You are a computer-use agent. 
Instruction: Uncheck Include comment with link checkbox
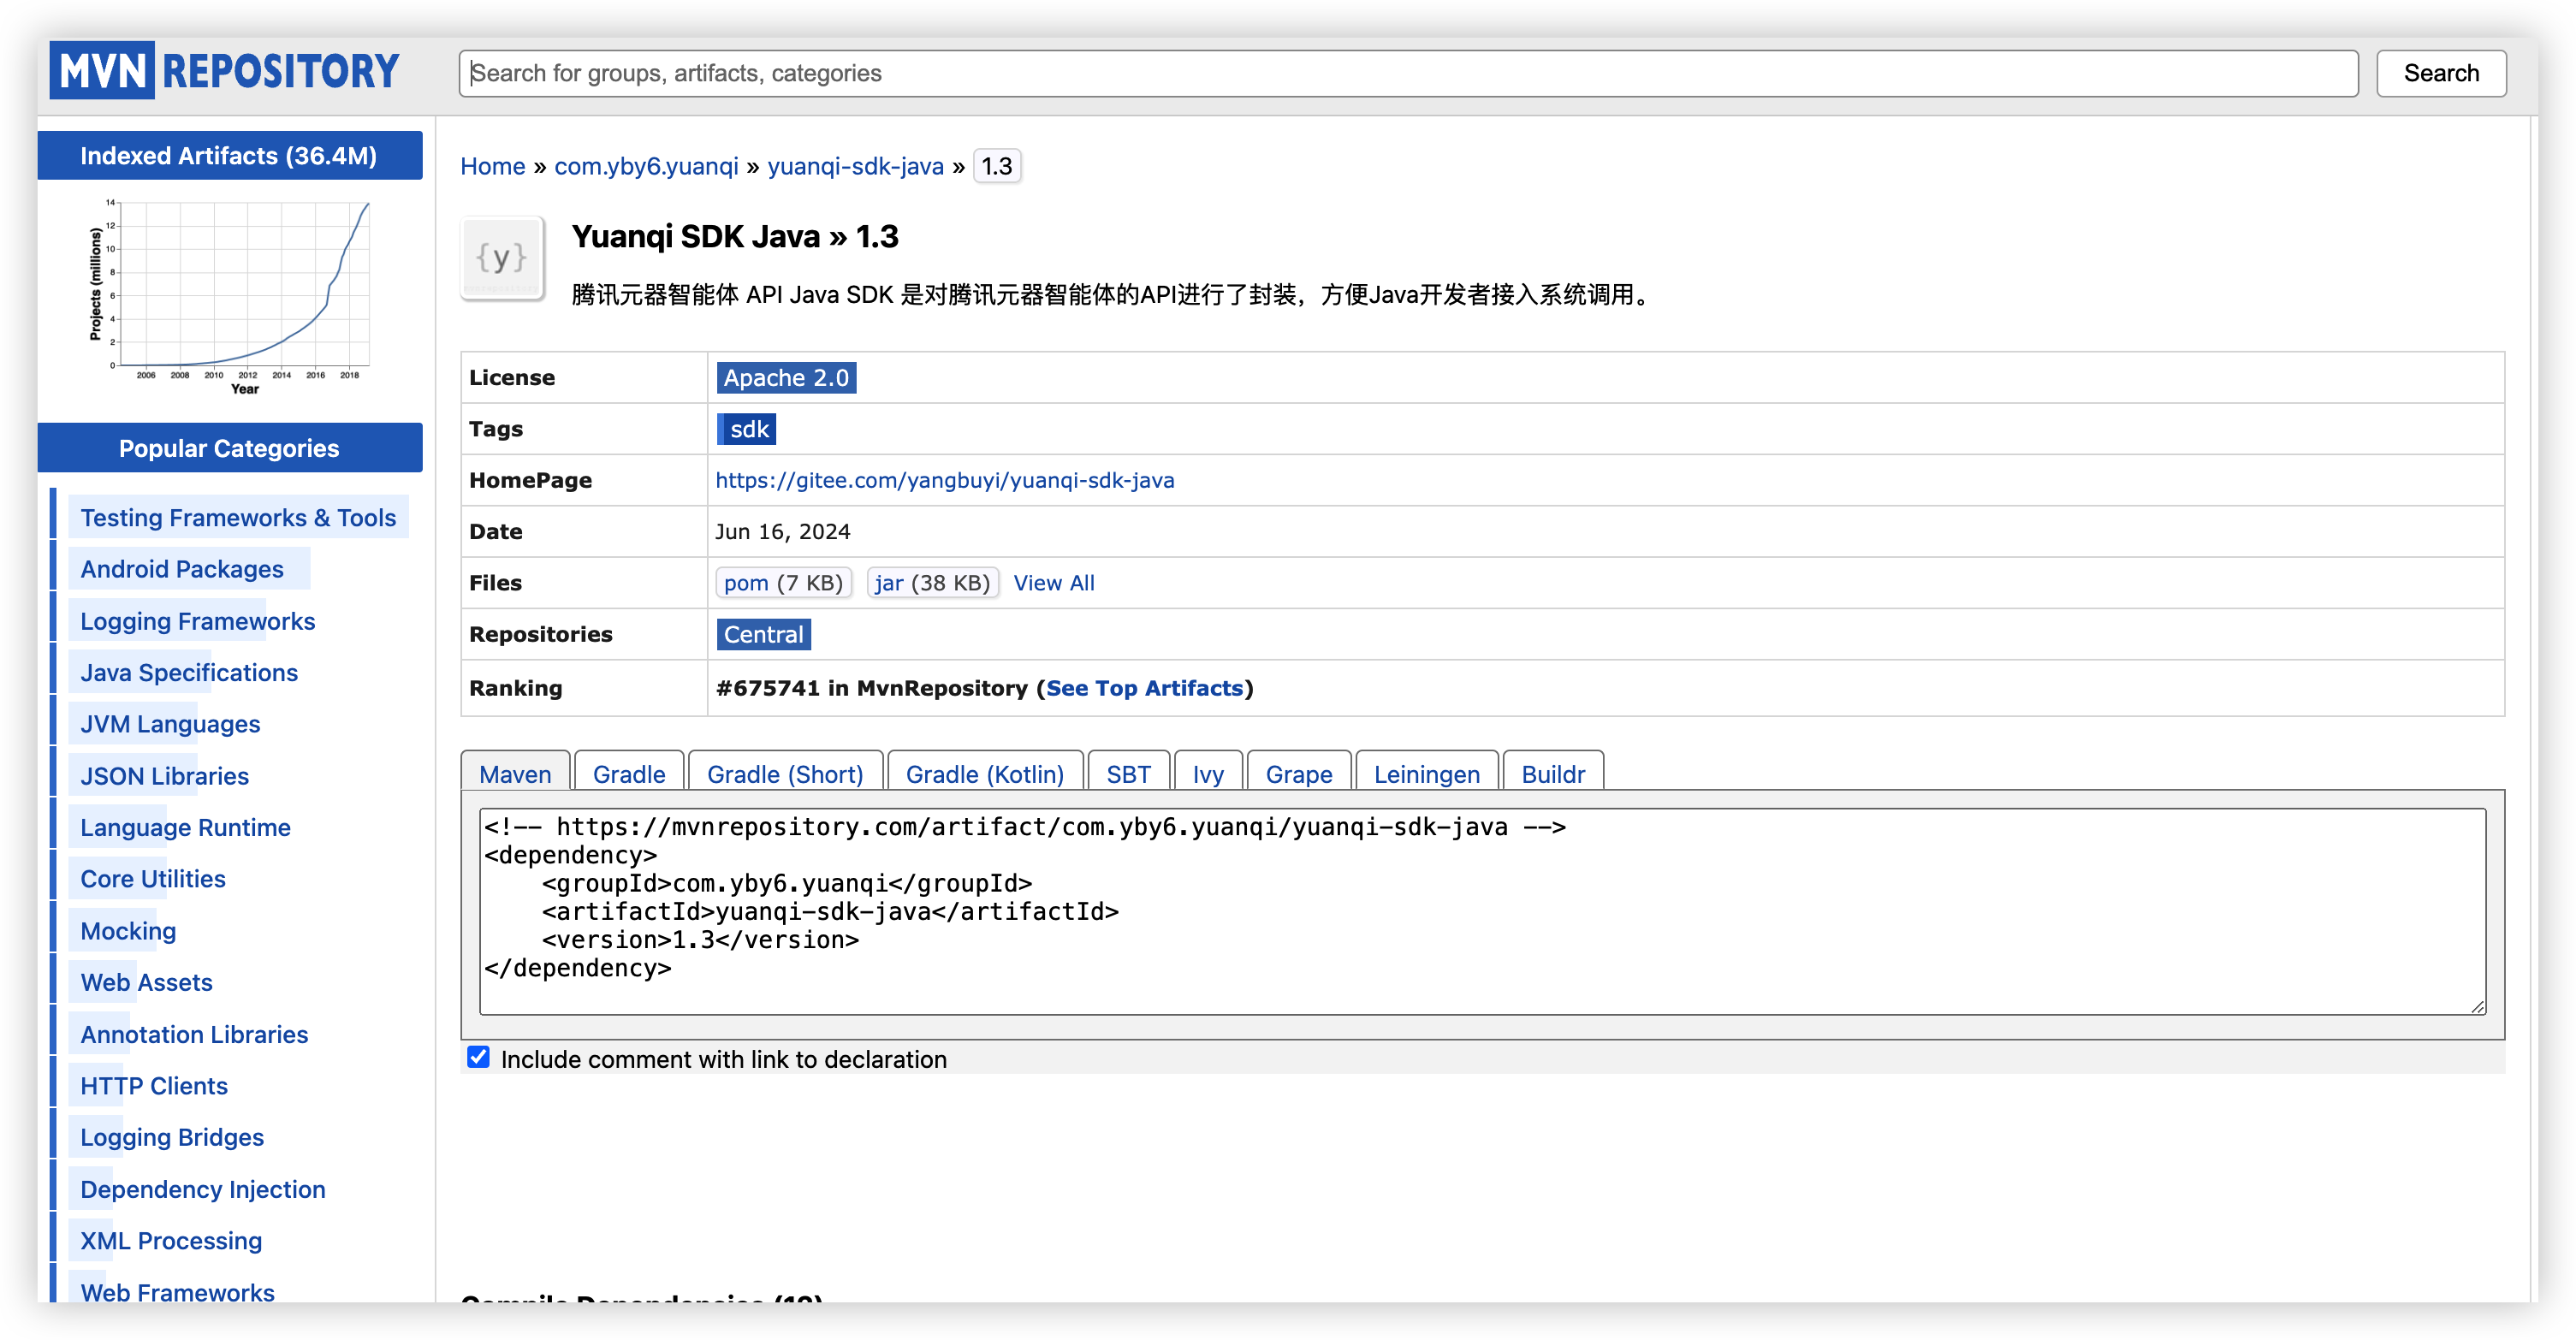pos(479,1057)
